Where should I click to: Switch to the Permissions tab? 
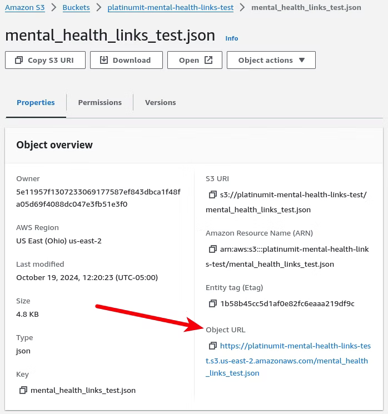point(100,102)
